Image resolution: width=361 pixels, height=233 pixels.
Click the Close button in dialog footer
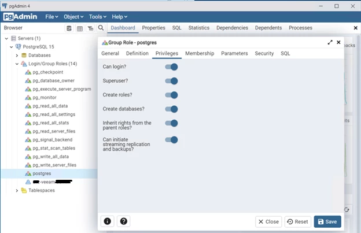pos(268,221)
